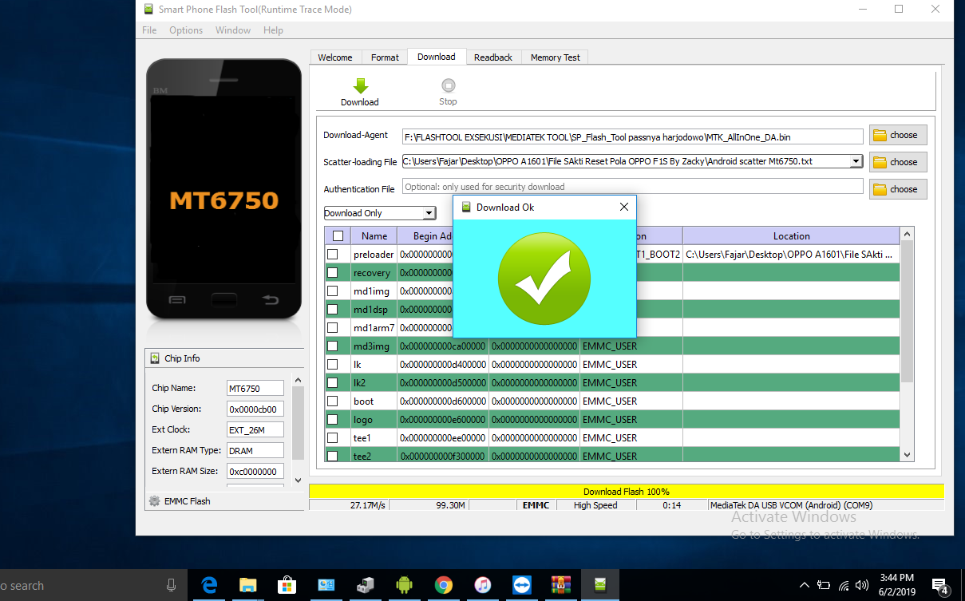Click the yellow Download Flash 100% progress bar

[x=627, y=492]
